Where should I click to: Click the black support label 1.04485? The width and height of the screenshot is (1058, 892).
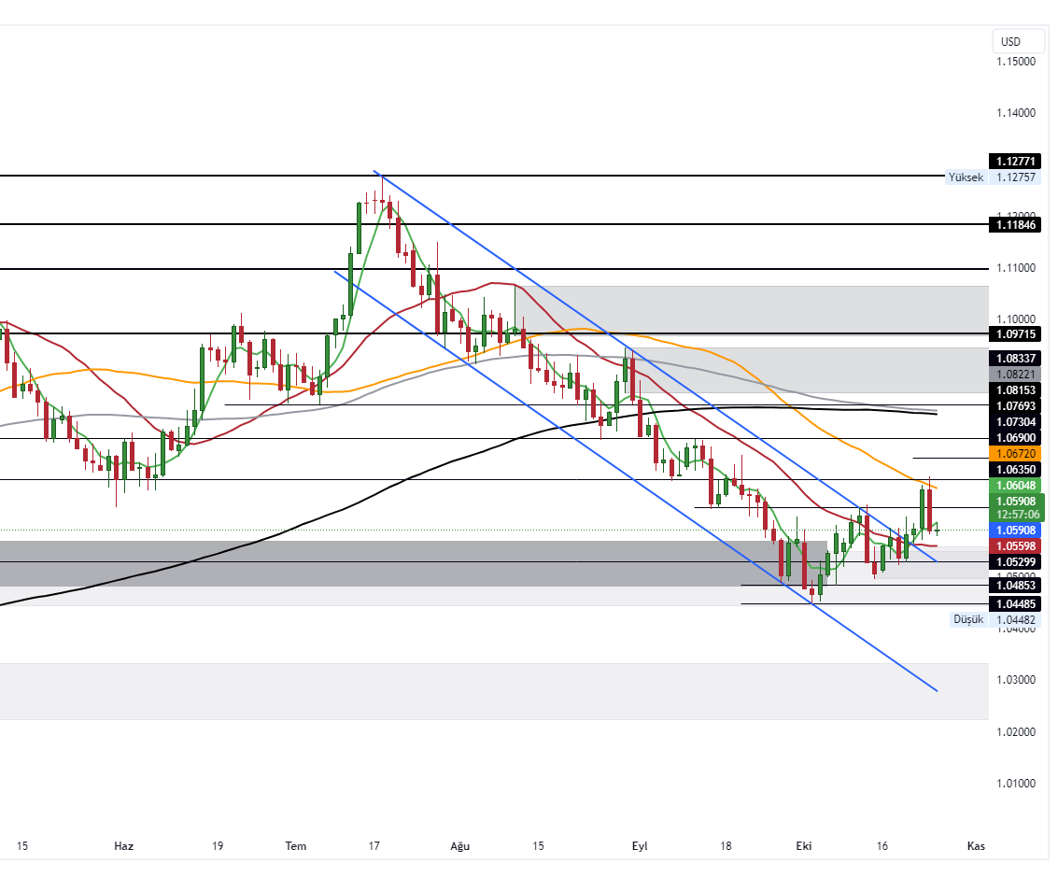coord(1017,604)
